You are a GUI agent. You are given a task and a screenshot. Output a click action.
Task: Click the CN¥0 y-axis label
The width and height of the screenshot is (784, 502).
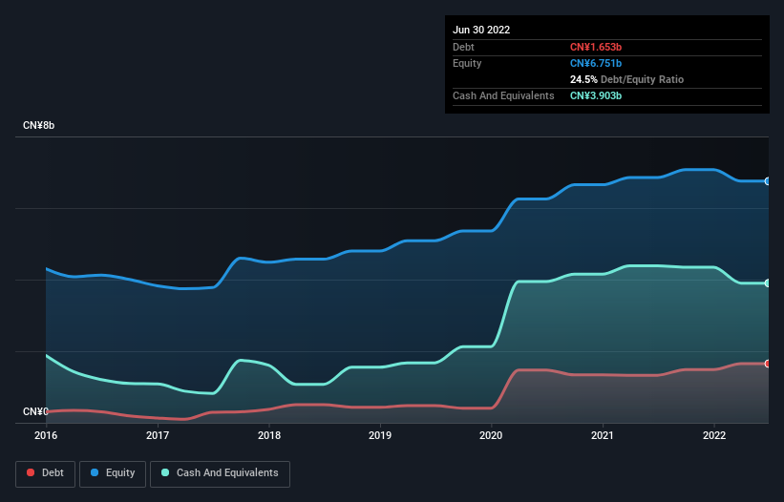click(35, 411)
